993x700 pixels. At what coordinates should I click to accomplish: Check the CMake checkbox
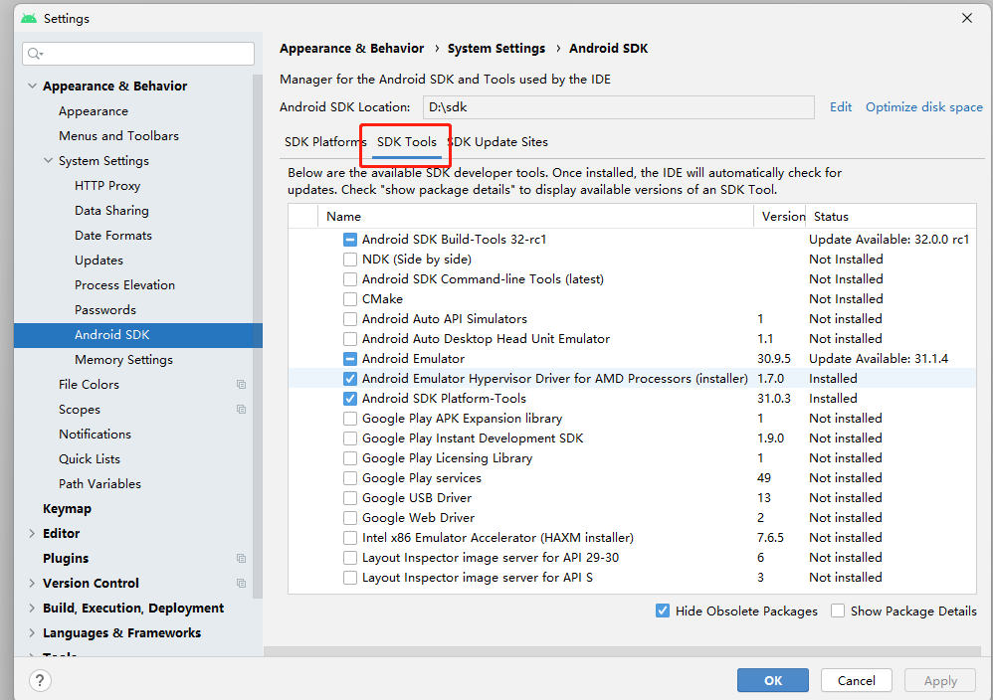point(349,298)
